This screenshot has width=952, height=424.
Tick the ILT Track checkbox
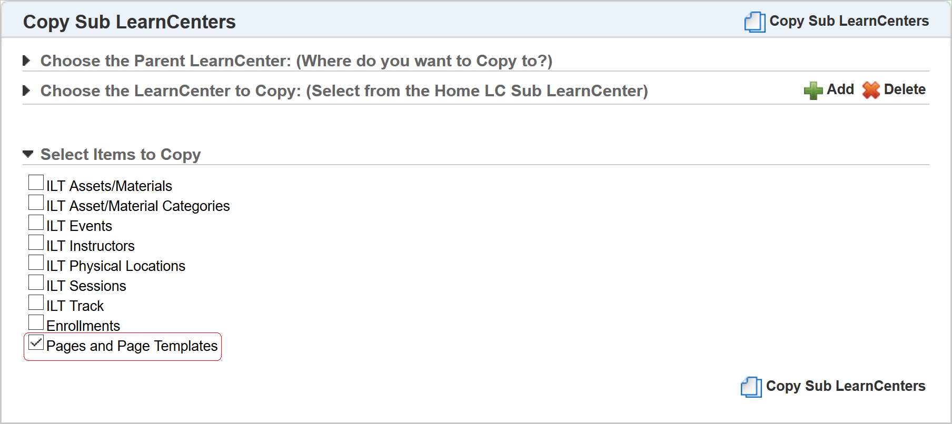(x=36, y=302)
